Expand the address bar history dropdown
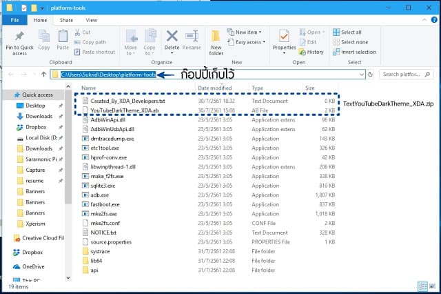This screenshot has width=441, height=294. pyautogui.click(x=361, y=75)
